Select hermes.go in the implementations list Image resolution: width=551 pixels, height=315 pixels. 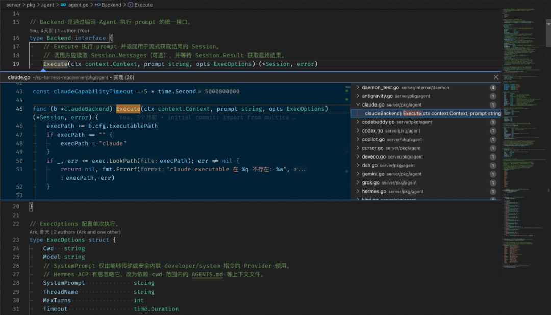pos(426,191)
